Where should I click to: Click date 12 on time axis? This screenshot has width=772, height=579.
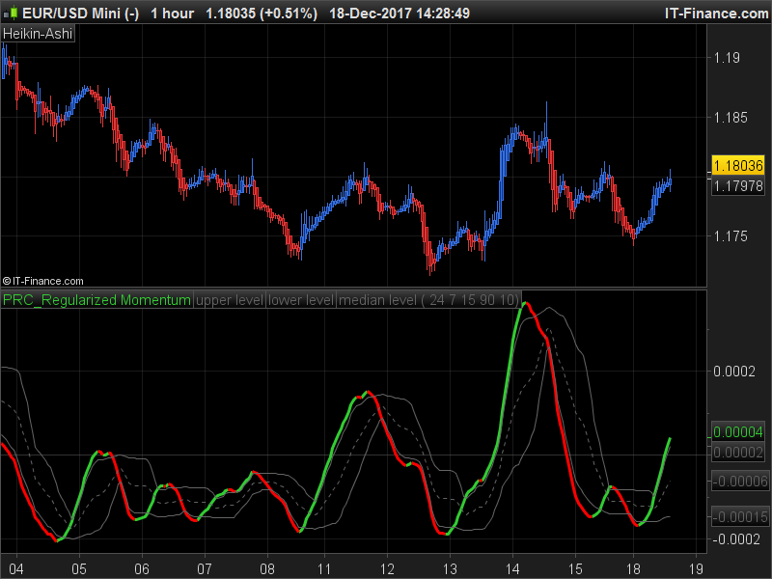coord(387,569)
